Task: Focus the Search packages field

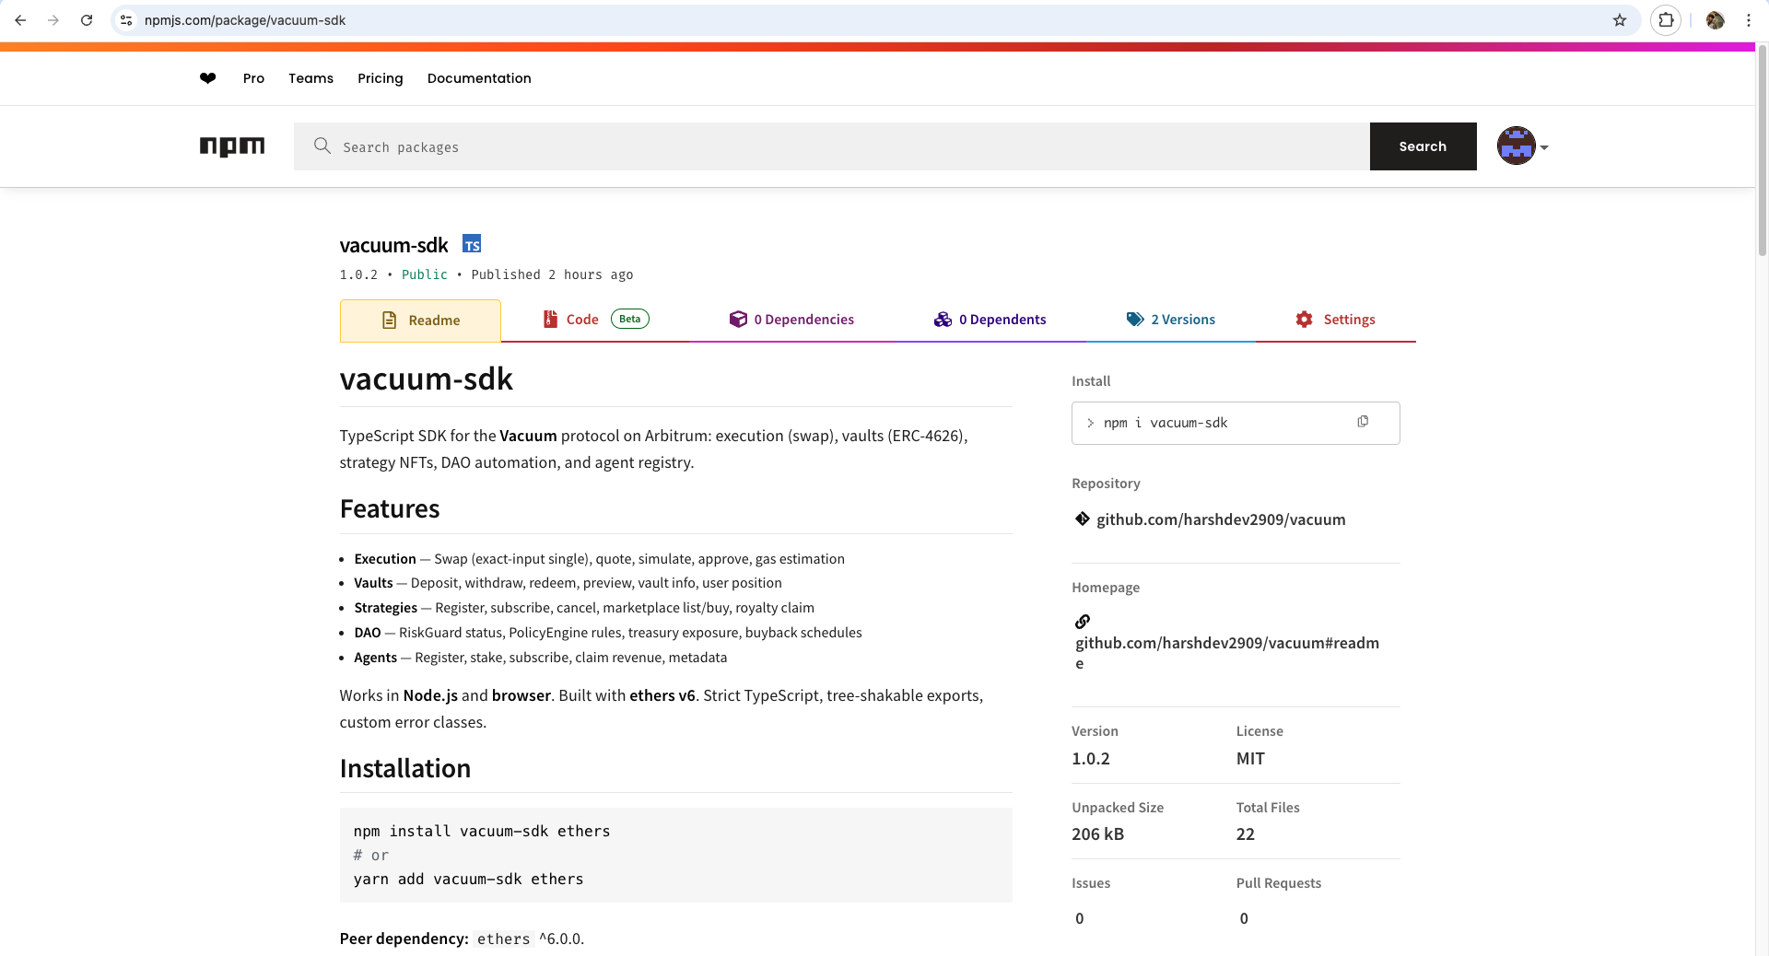Action: point(829,146)
